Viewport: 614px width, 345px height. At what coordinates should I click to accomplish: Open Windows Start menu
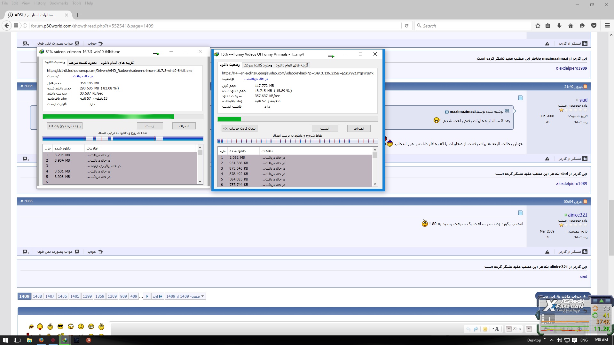(x=6, y=340)
